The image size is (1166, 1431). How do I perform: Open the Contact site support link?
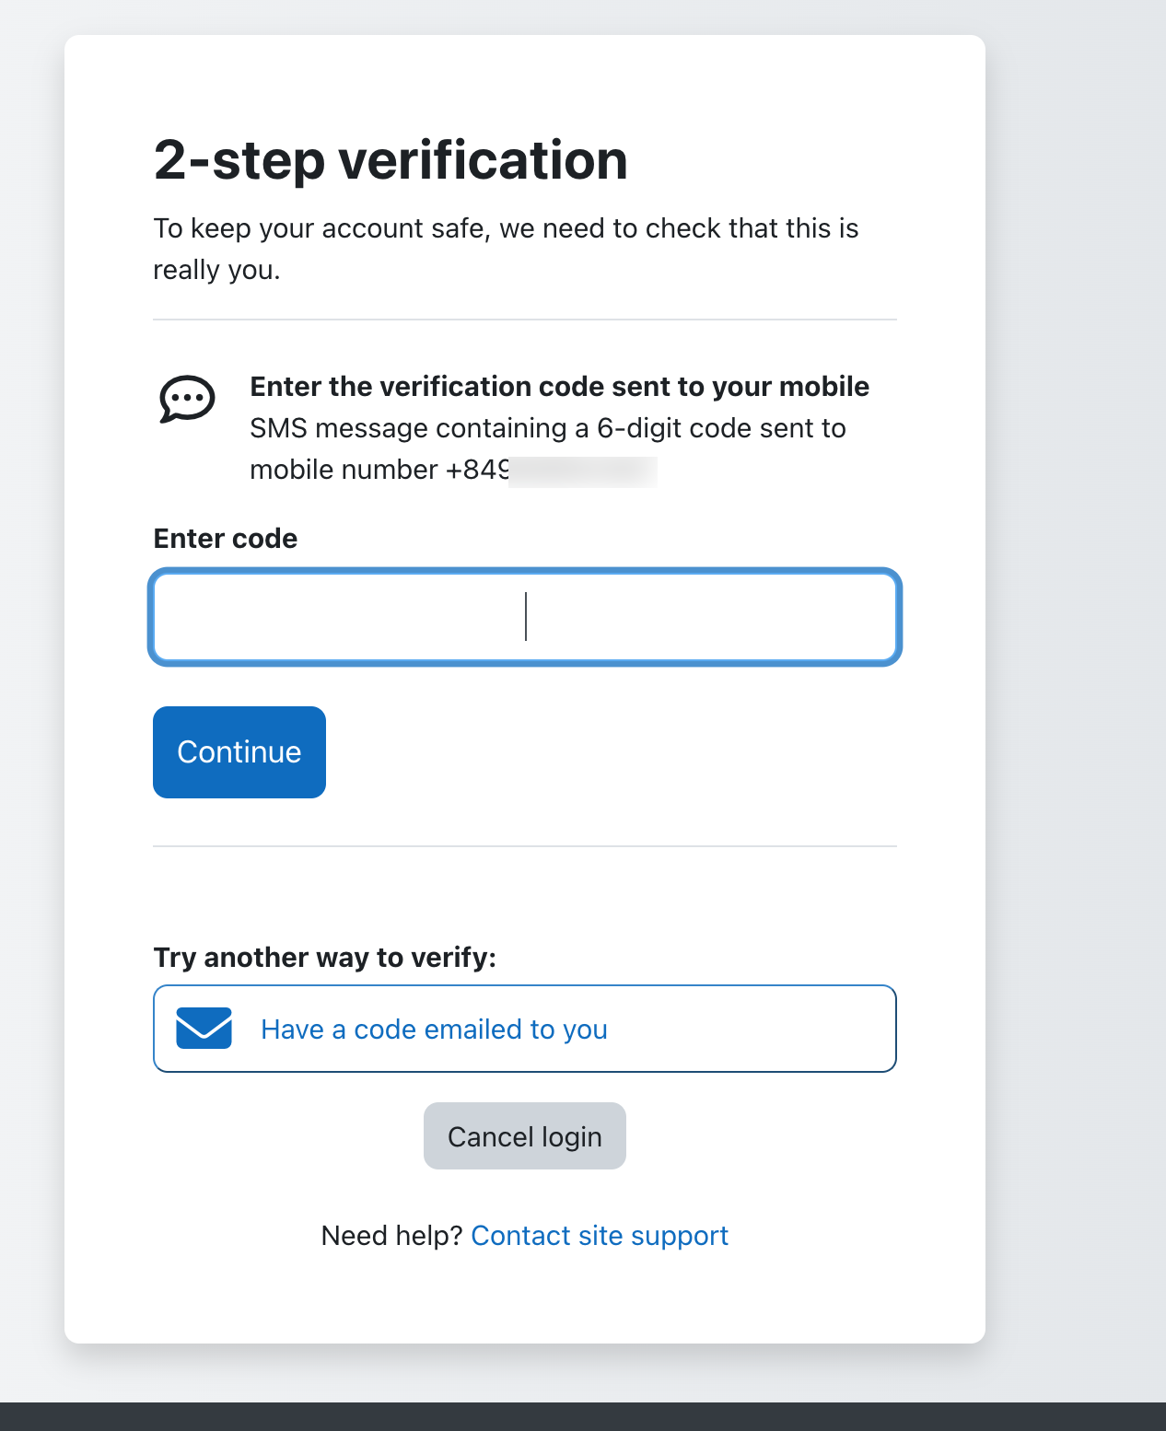(600, 1236)
